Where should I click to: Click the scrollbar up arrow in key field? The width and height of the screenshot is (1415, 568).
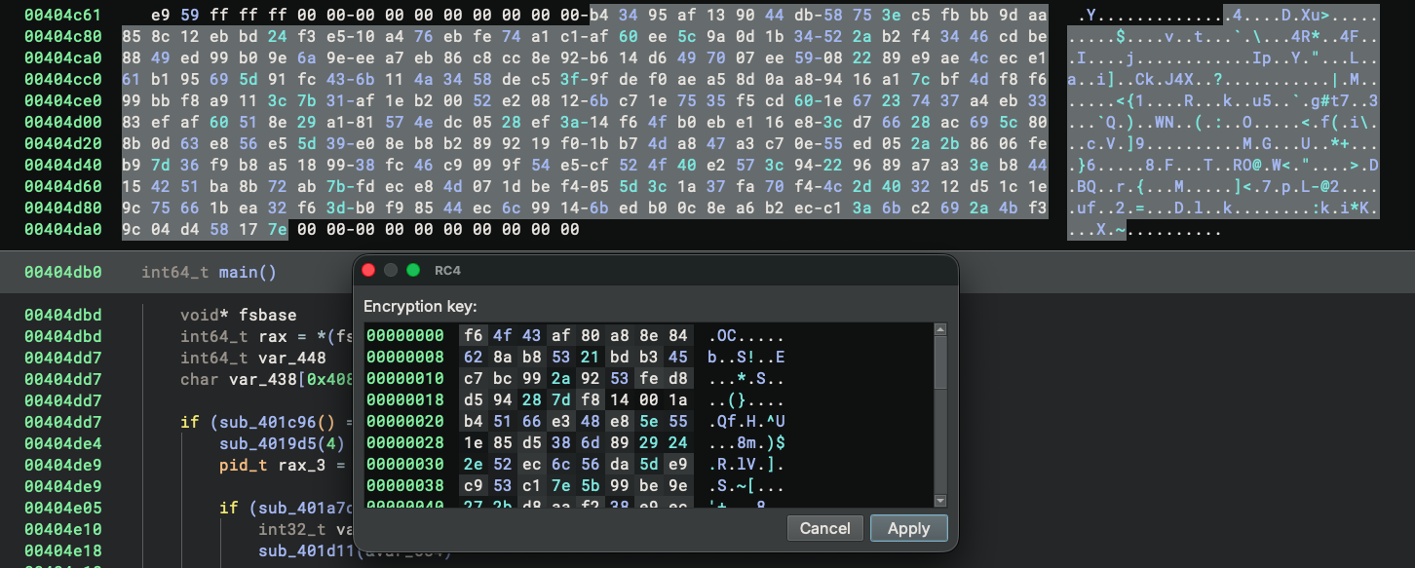point(938,328)
